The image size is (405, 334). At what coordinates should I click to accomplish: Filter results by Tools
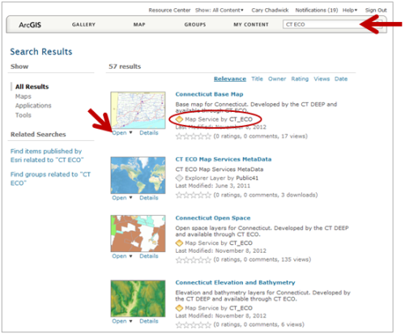click(x=23, y=115)
